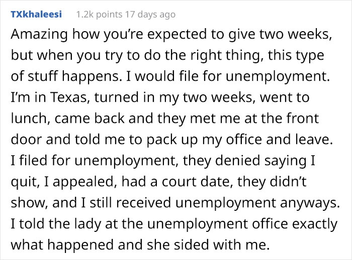The width and height of the screenshot is (352, 260).
Task: Click the word 'quit' in the comment
Action: pos(23,182)
